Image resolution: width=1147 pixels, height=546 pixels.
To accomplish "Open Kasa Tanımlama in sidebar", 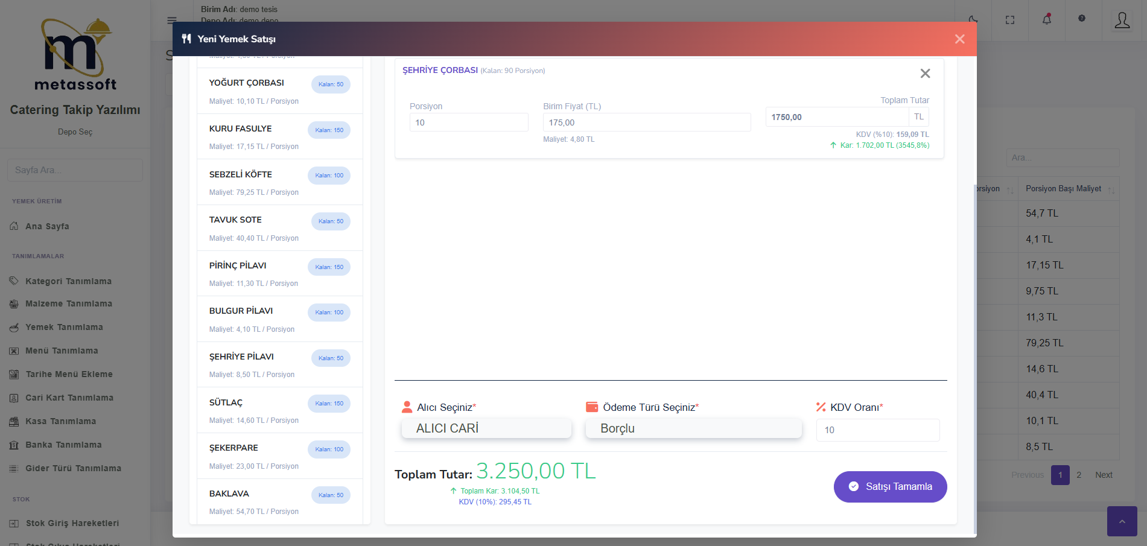I will [x=60, y=421].
